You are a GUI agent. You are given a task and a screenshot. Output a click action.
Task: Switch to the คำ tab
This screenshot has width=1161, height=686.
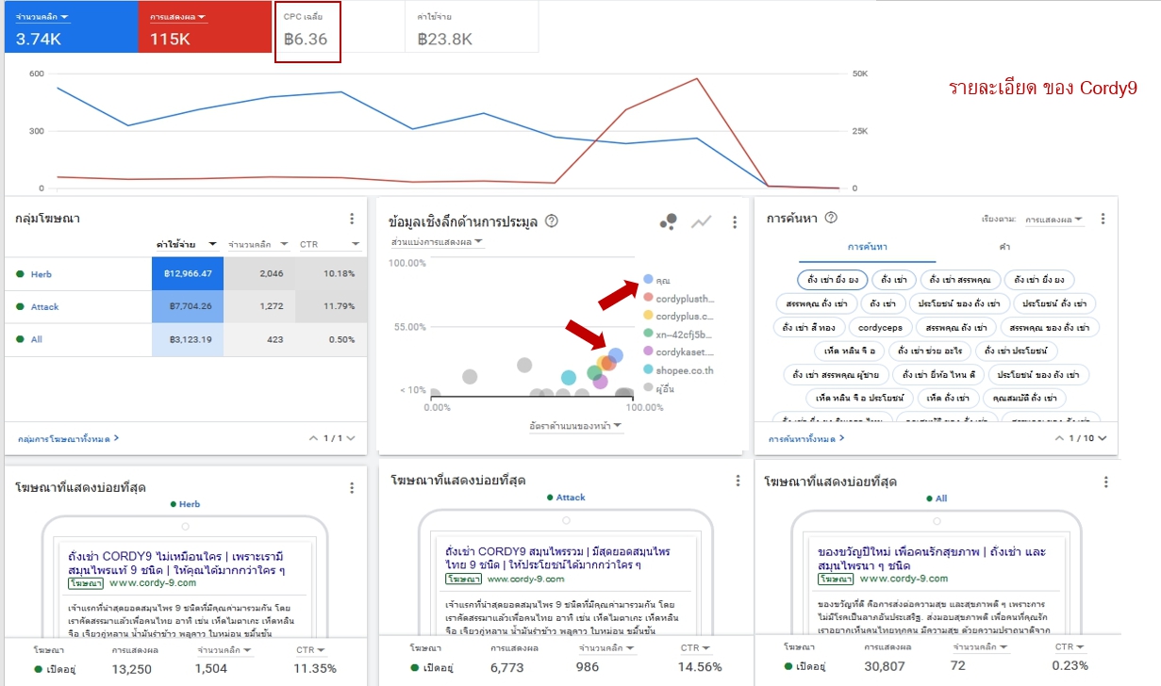pyautogui.click(x=1004, y=247)
